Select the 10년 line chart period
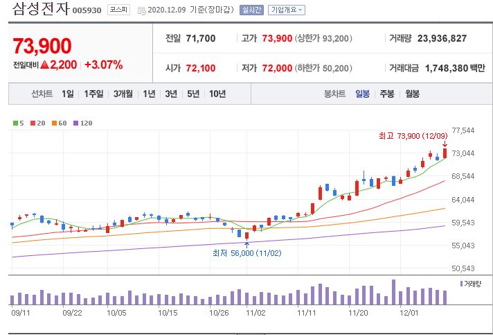The image size is (493, 335). tap(217, 94)
